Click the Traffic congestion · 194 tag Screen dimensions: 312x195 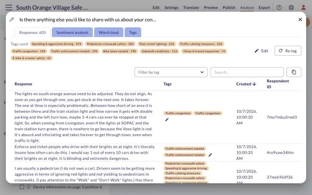(x=29, y=51)
